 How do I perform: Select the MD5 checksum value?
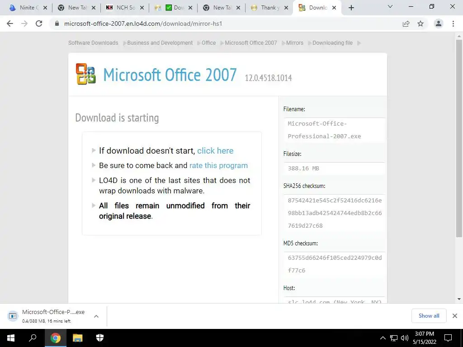(335, 264)
